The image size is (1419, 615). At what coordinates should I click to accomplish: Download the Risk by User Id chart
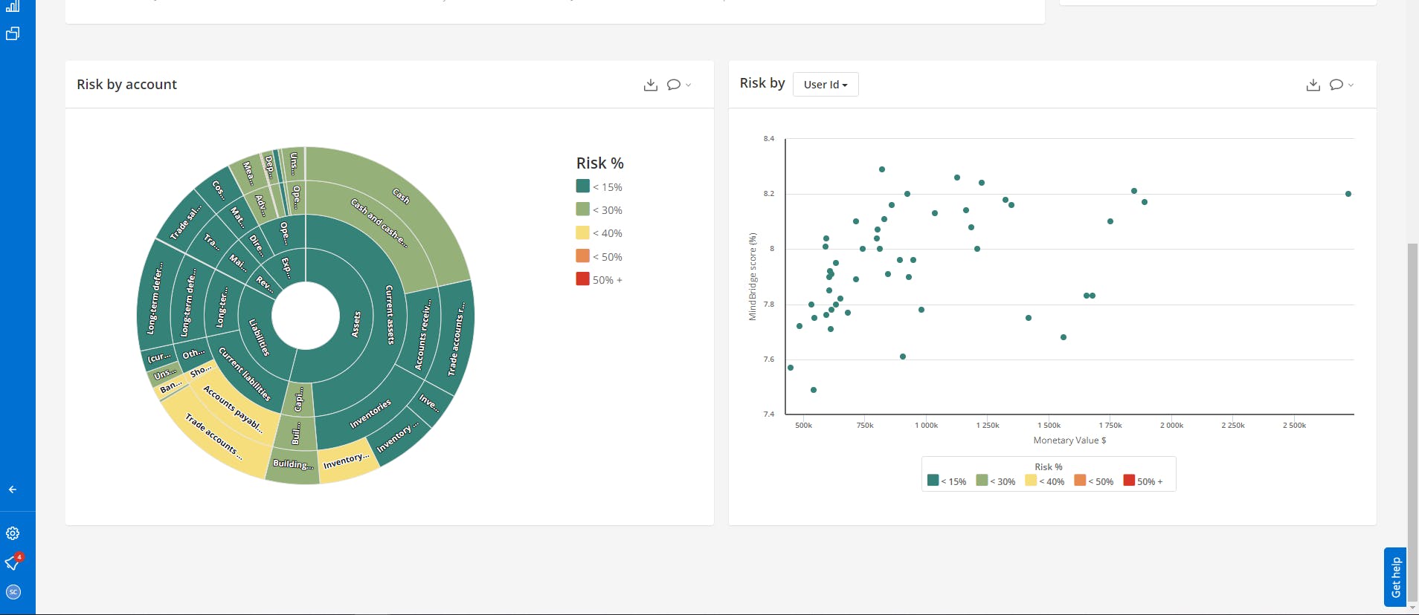click(1313, 85)
